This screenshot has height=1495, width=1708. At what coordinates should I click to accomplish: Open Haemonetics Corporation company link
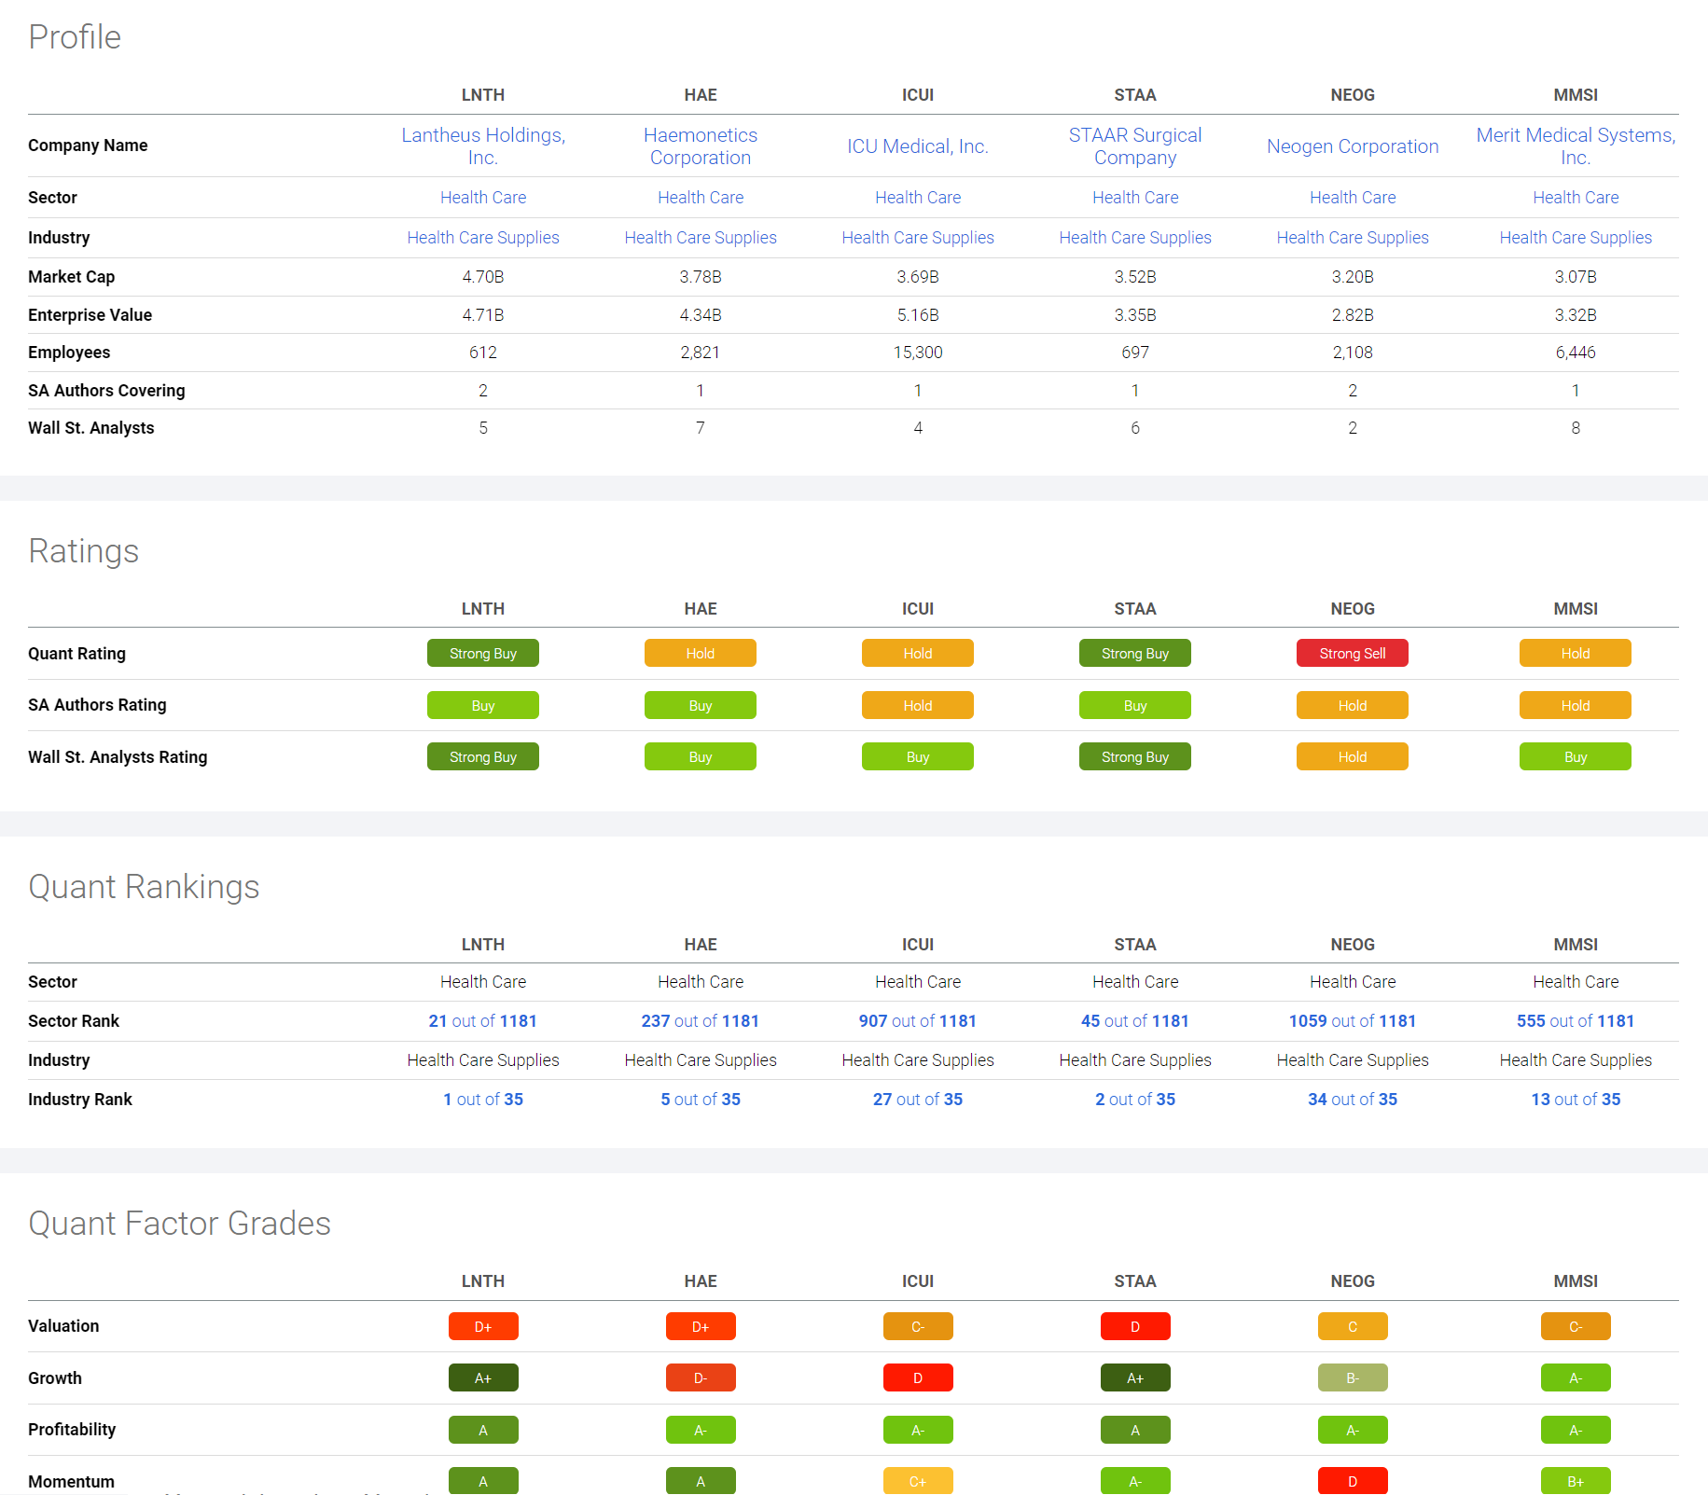tap(701, 146)
